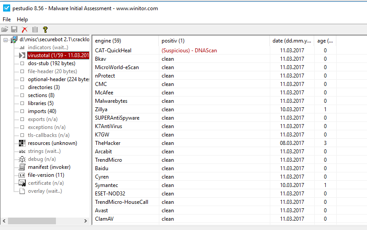Open help via the yellow question mark icon
Screen dimensions: 367x230
45,29
